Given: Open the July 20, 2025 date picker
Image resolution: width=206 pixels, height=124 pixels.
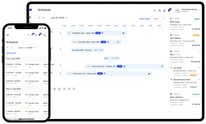Looking at the screenshot, I should click(x=59, y=18).
